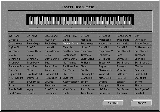This screenshot has height=112, width=160.
Task: Select Soprano Sax in the grid
Action: pos(17,66)
